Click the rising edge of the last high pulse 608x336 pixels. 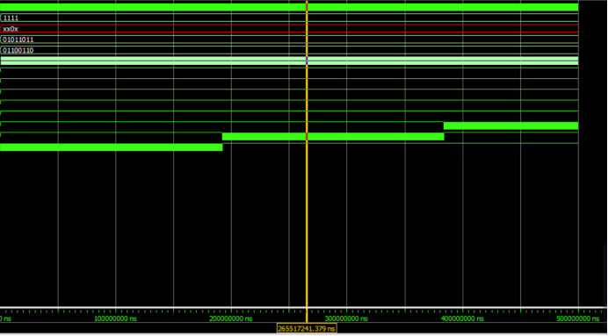point(444,125)
